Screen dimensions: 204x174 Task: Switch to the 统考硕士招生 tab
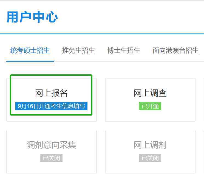pyautogui.click(x=30, y=50)
